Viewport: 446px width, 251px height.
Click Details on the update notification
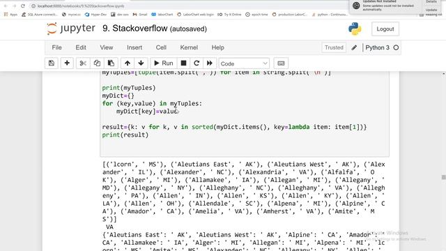pyautogui.click(x=431, y=1)
